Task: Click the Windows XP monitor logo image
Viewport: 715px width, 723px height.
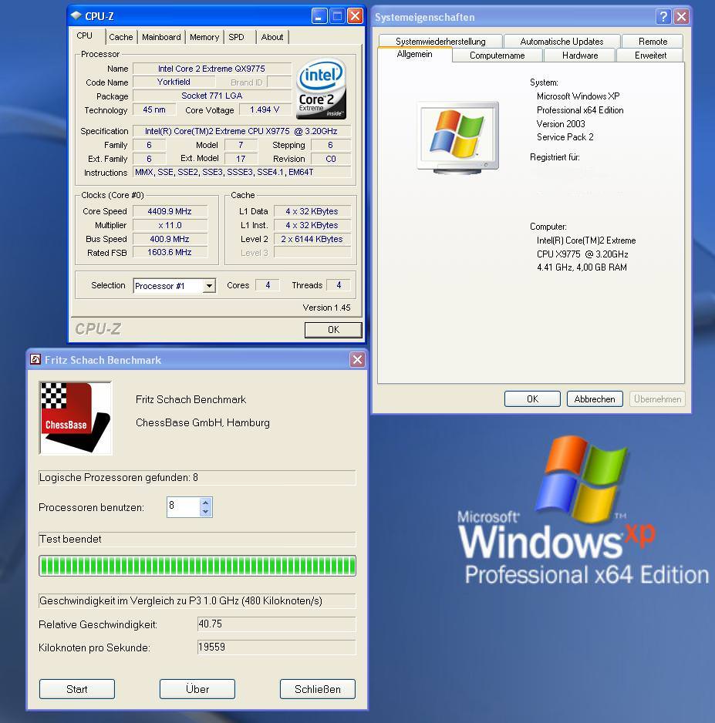Action: click(x=457, y=136)
